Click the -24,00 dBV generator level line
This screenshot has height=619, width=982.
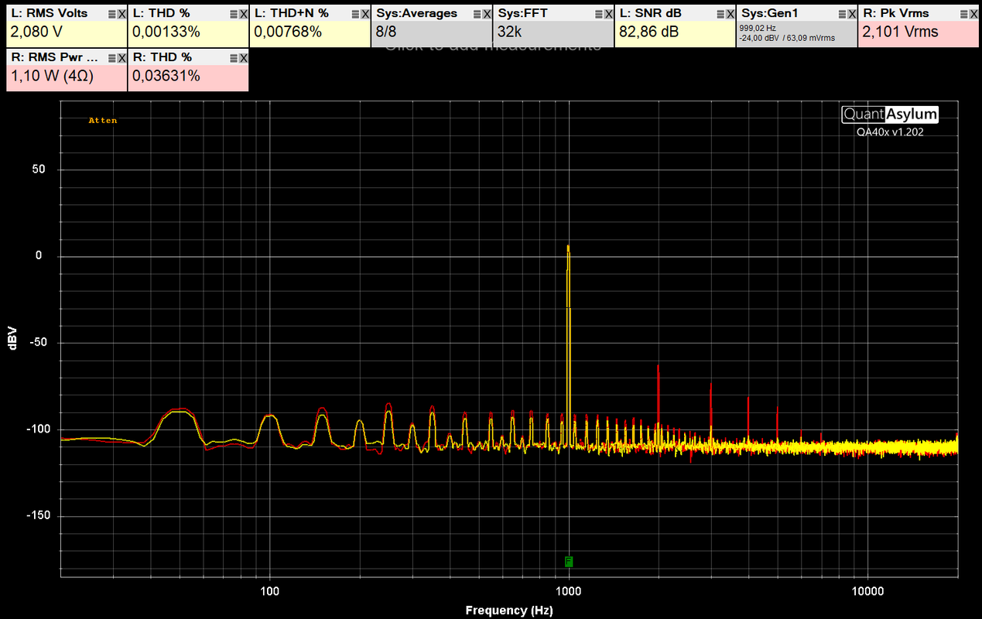click(787, 38)
